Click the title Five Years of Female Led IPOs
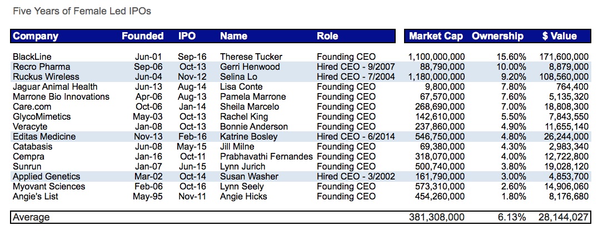 (82, 11)
